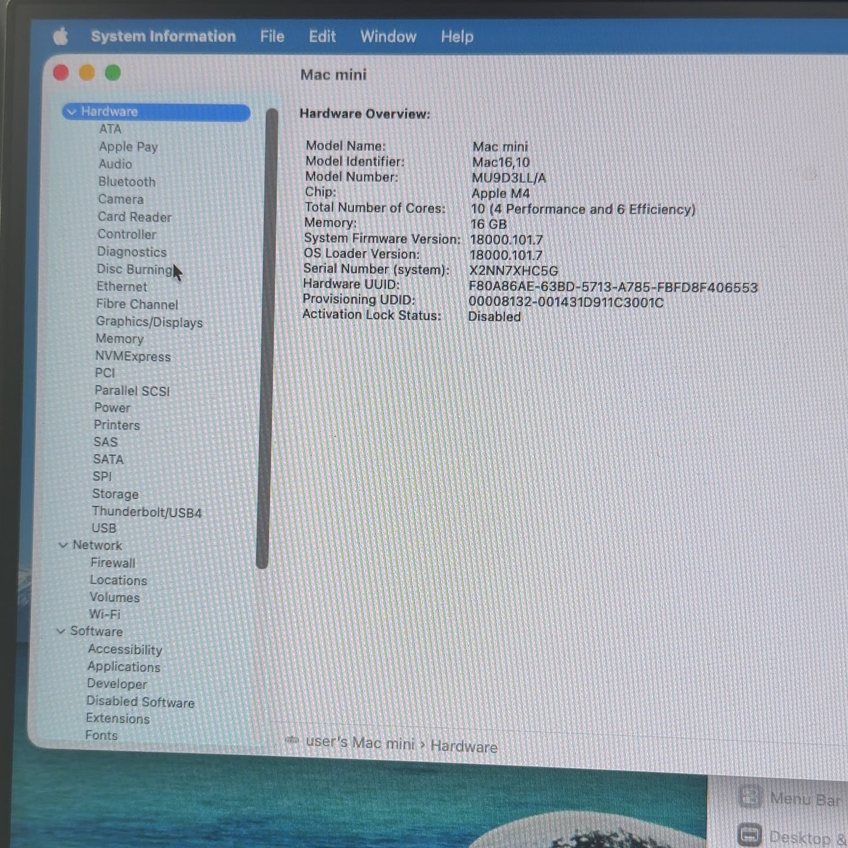Viewport: 848px width, 848px height.
Task: Select Apple Pay in the sidebar
Action: (128, 147)
